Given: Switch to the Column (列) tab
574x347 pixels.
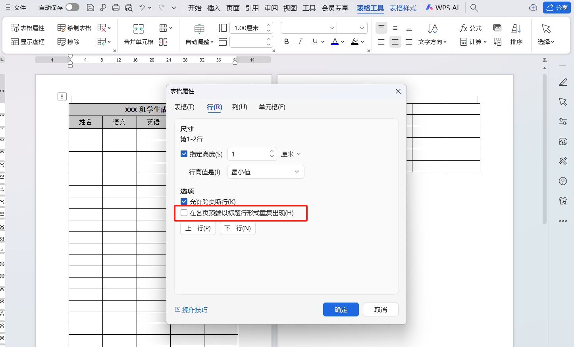Looking at the screenshot, I should click(239, 107).
